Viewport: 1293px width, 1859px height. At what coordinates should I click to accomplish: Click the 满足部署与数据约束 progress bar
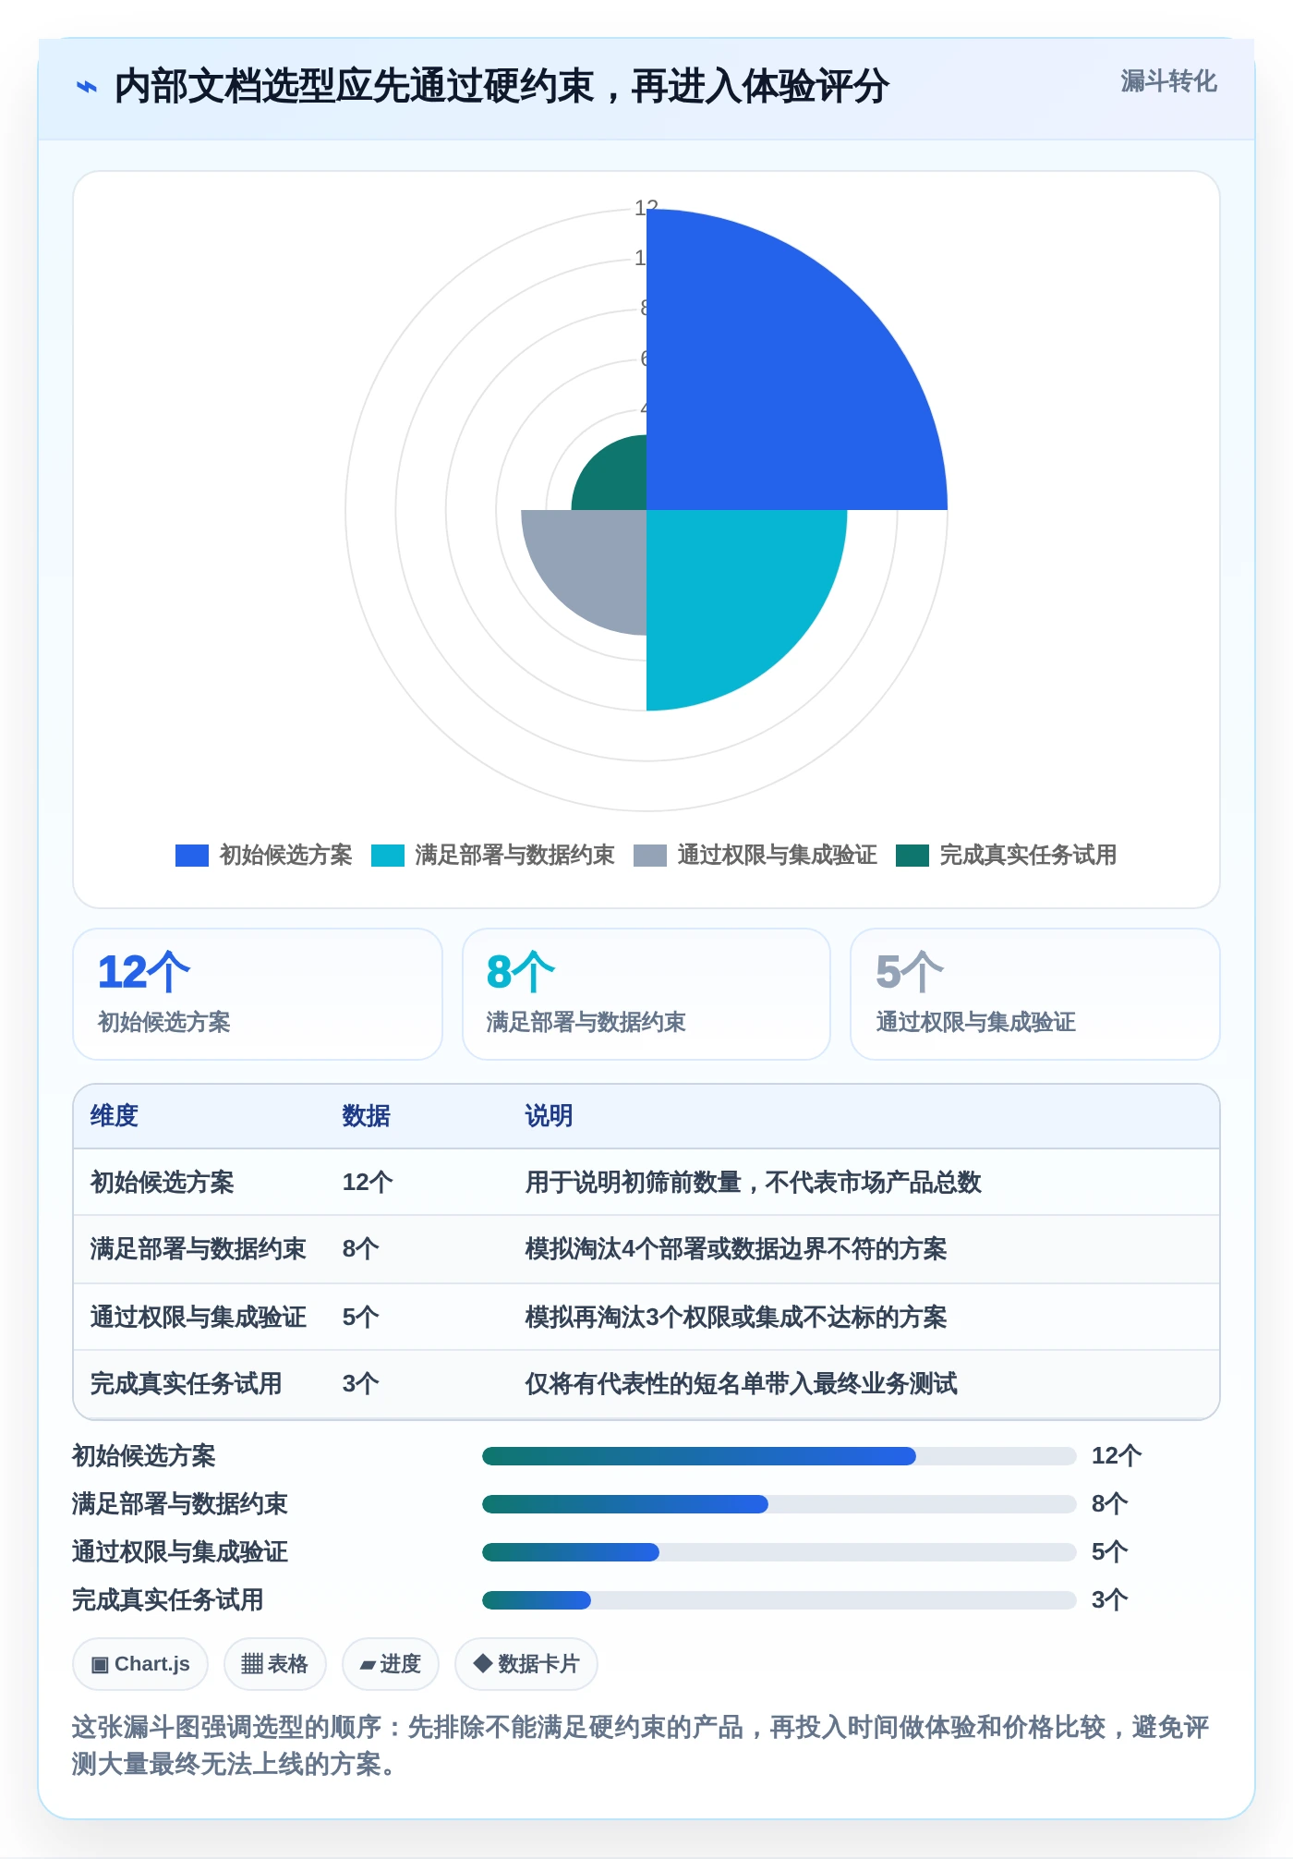tap(779, 1504)
